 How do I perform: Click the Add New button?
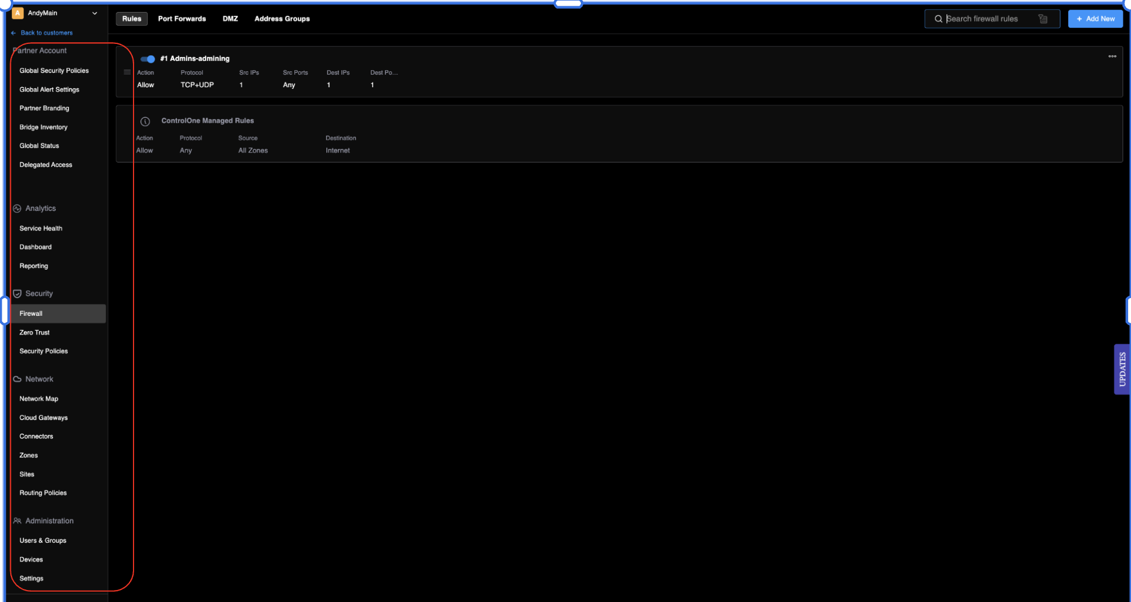pyautogui.click(x=1095, y=18)
